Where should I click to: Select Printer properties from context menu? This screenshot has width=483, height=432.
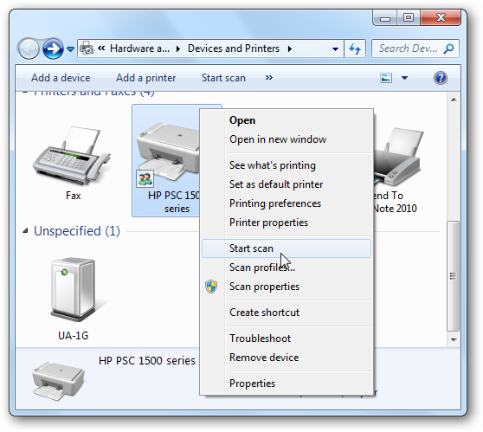tap(268, 222)
